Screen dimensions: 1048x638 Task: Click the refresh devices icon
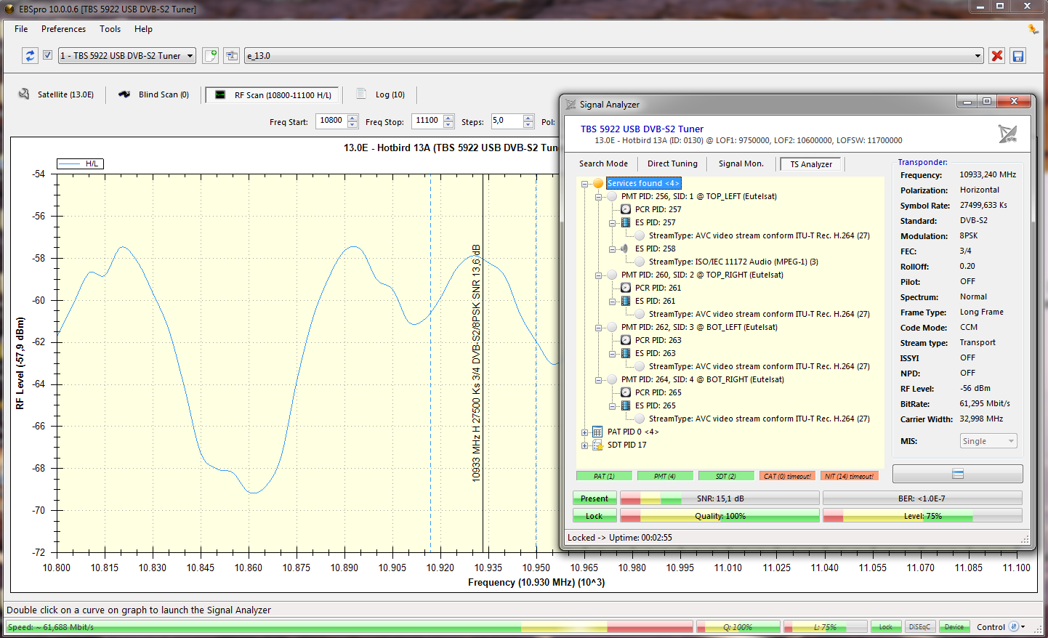tap(30, 55)
